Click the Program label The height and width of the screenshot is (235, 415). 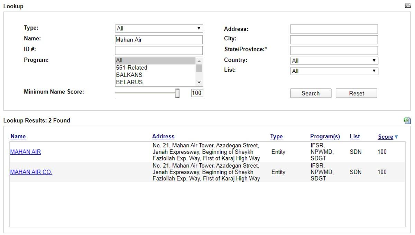(36, 60)
